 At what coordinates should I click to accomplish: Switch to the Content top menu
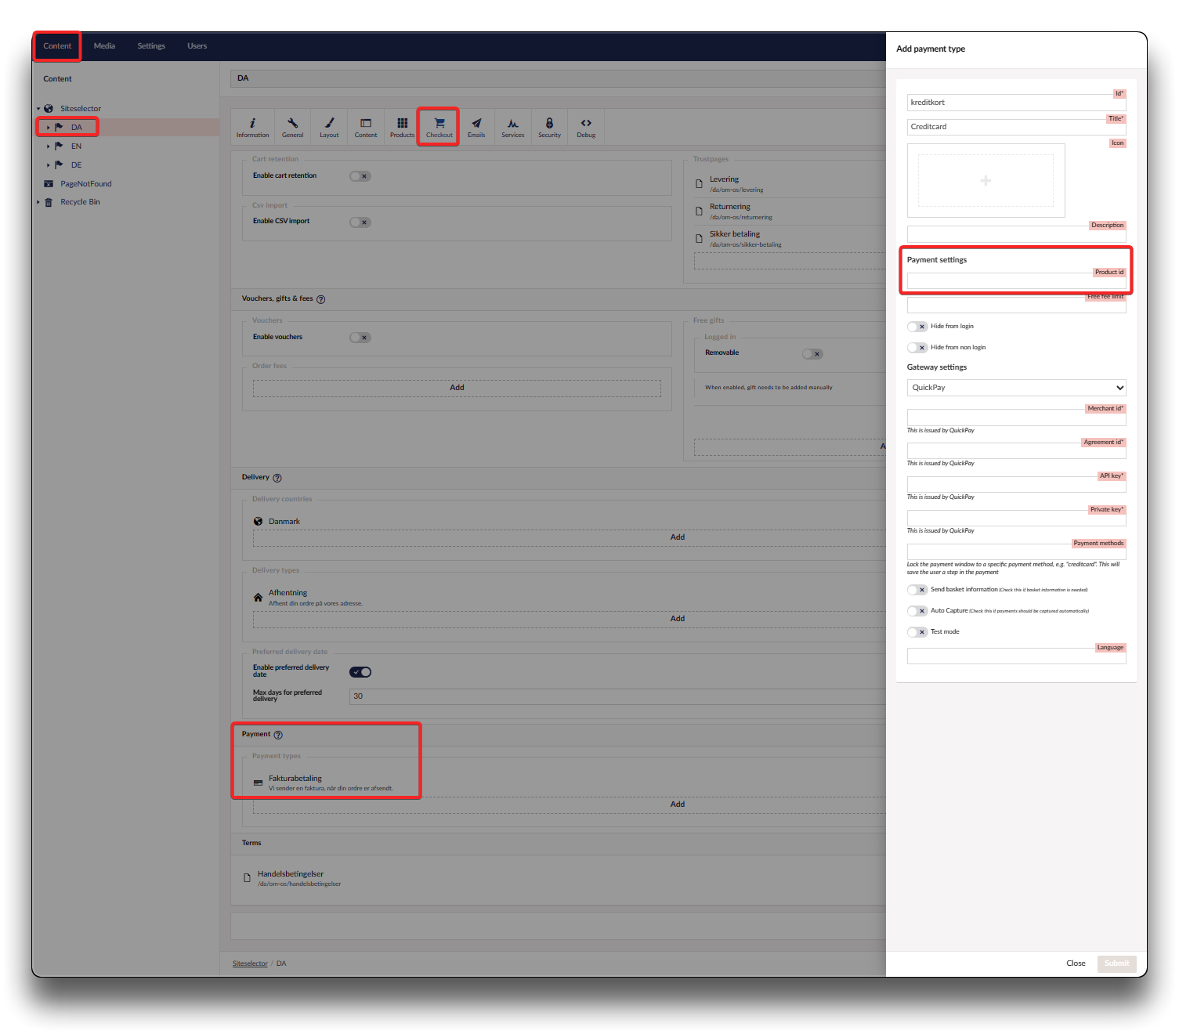(57, 46)
